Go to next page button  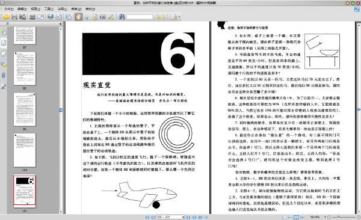188,217
